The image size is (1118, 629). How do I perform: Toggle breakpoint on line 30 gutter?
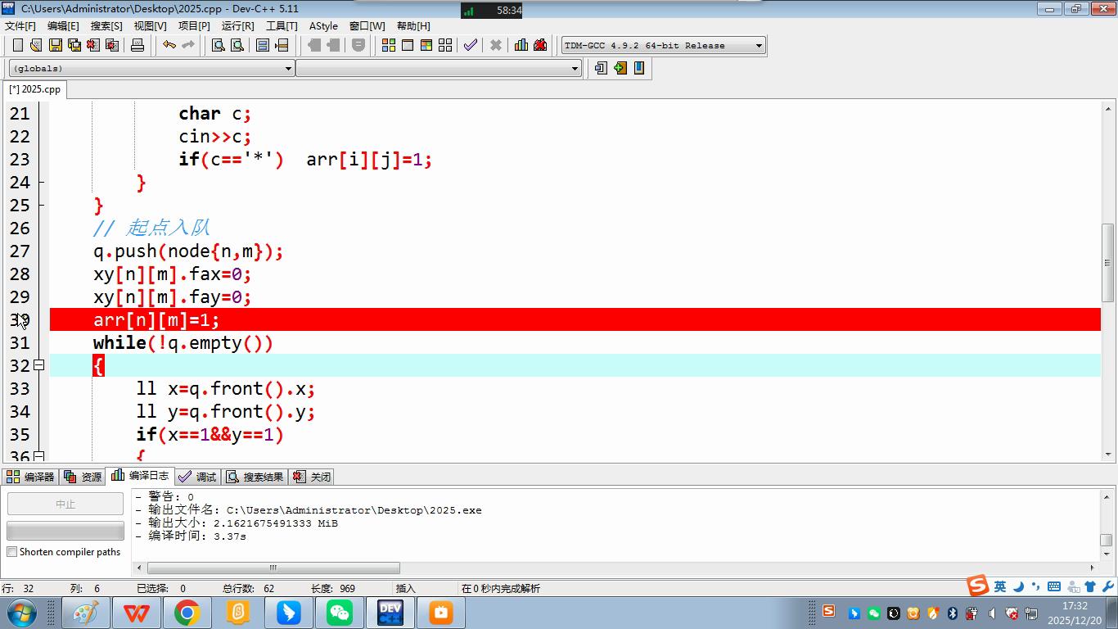click(x=20, y=320)
